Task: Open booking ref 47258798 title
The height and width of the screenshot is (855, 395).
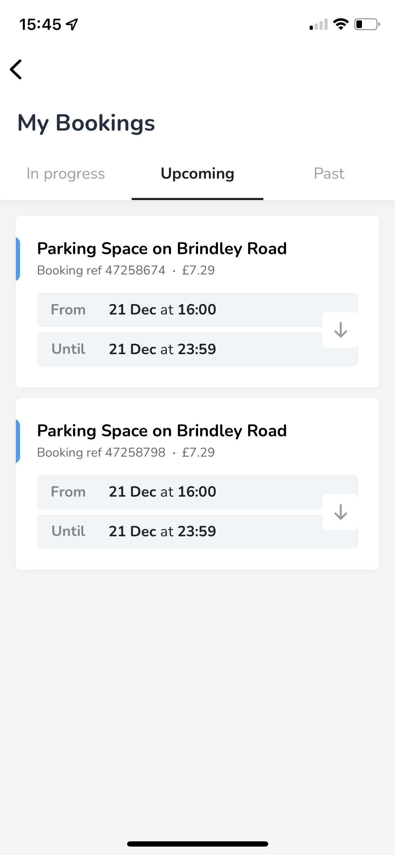Action: point(162,431)
